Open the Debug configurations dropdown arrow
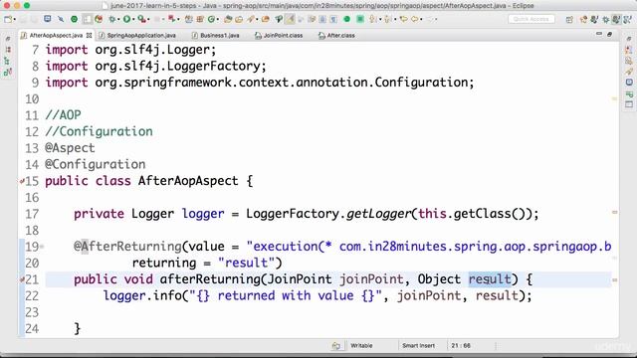The image size is (637, 358). click(x=118, y=19)
